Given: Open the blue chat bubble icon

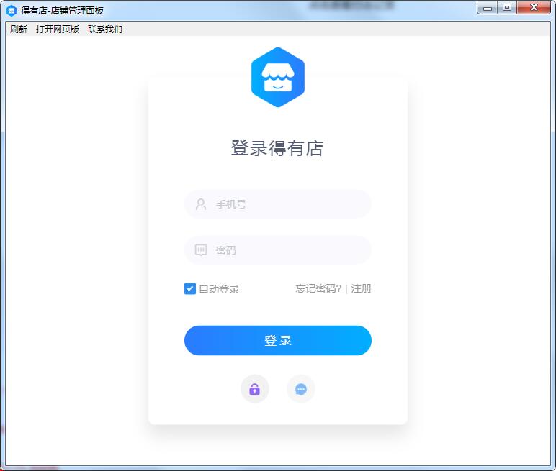Looking at the screenshot, I should click(x=301, y=389).
